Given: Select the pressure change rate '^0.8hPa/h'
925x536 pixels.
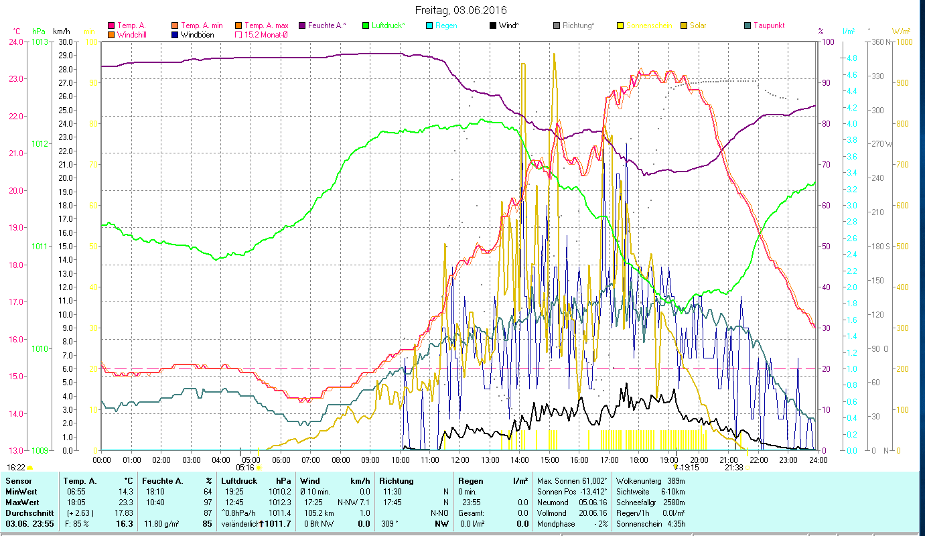Looking at the screenshot, I should (239, 513).
